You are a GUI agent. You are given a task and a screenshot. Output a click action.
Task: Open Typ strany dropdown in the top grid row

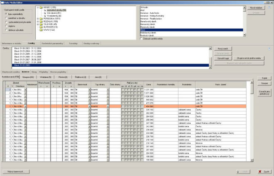pyautogui.click(x=108, y=89)
